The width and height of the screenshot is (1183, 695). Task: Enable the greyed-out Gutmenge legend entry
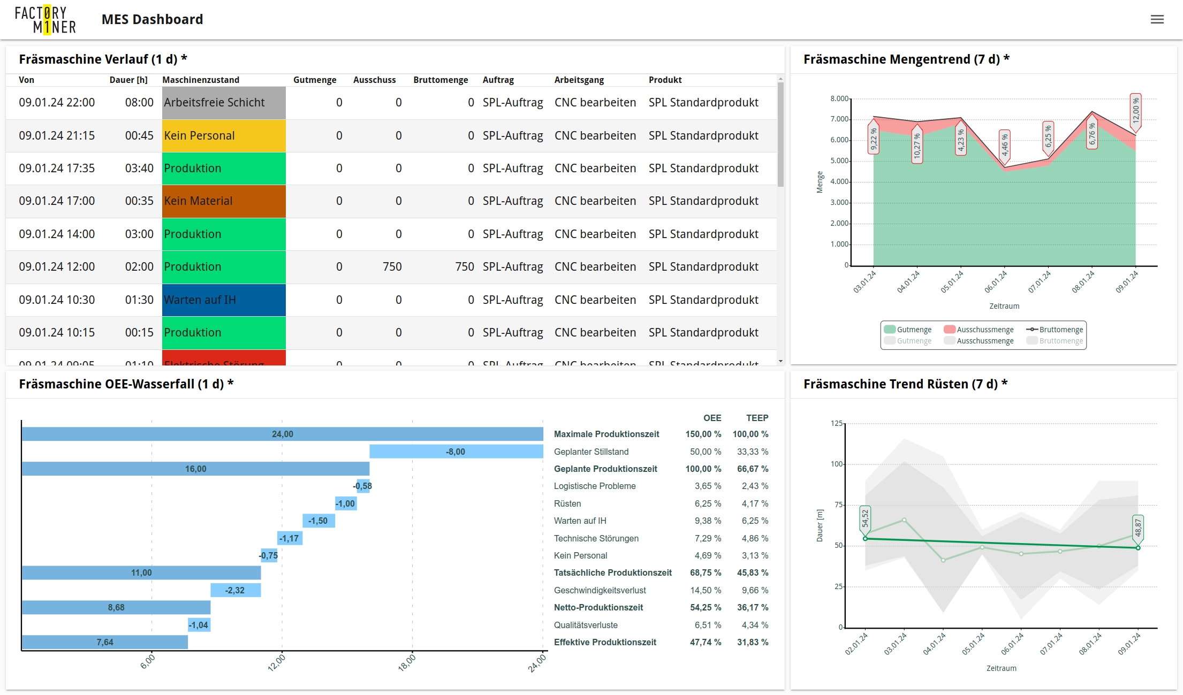coord(908,341)
